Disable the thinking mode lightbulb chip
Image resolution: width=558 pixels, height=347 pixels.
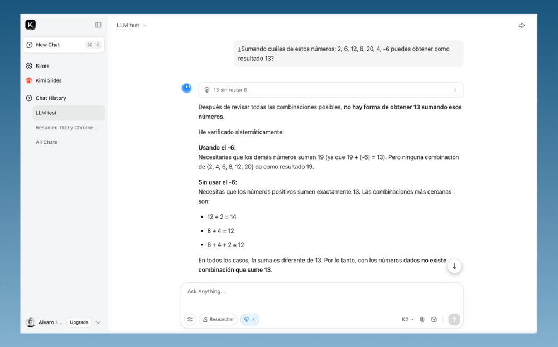[x=246, y=320]
